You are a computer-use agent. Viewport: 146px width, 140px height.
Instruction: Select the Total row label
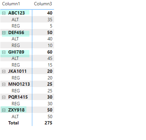click(14, 123)
